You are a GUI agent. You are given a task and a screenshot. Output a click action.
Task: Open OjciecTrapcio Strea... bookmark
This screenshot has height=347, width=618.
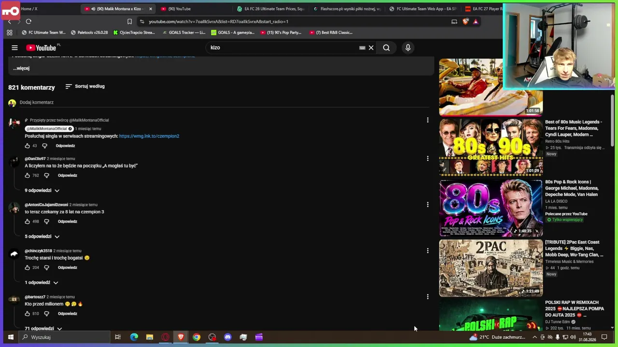[x=134, y=32]
